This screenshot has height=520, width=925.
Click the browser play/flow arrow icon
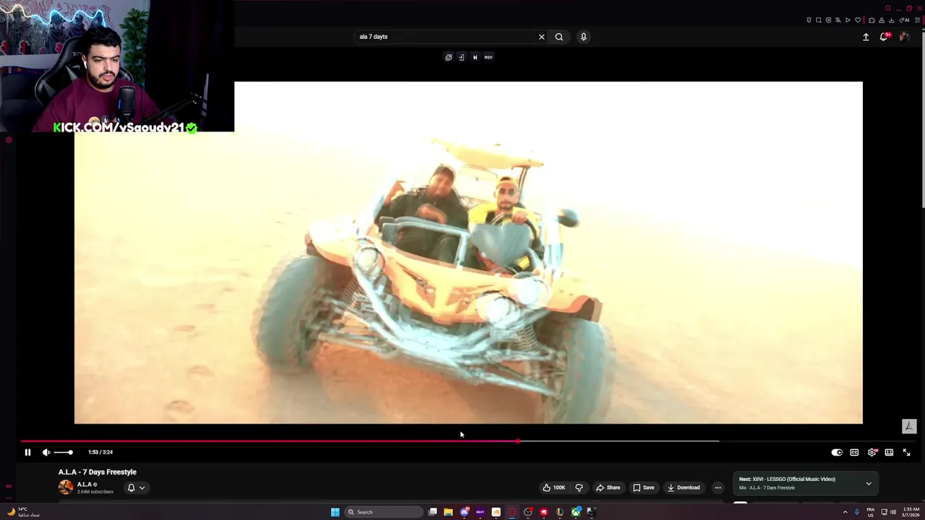tap(848, 20)
